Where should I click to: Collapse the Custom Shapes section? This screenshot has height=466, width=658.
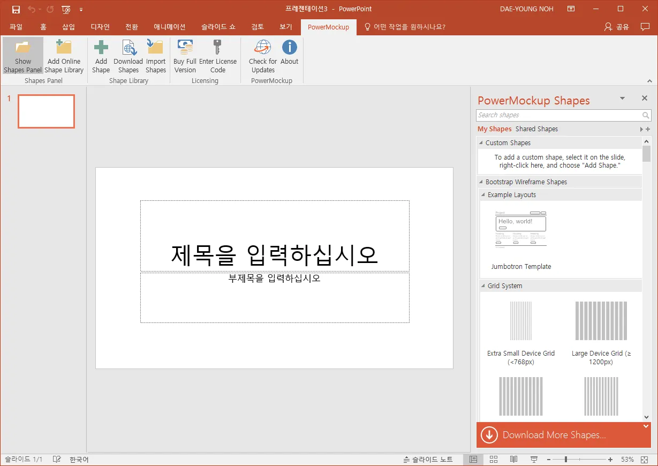(481, 143)
